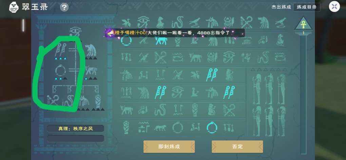
Task: Open the 炼成目录 catalog
Action: (x=307, y=7)
